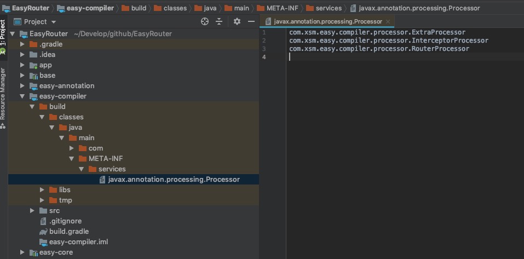Image resolution: width=524 pixels, height=259 pixels.
Task: Select easy-compiler.iml in the tree
Action: pyautogui.click(x=78, y=242)
